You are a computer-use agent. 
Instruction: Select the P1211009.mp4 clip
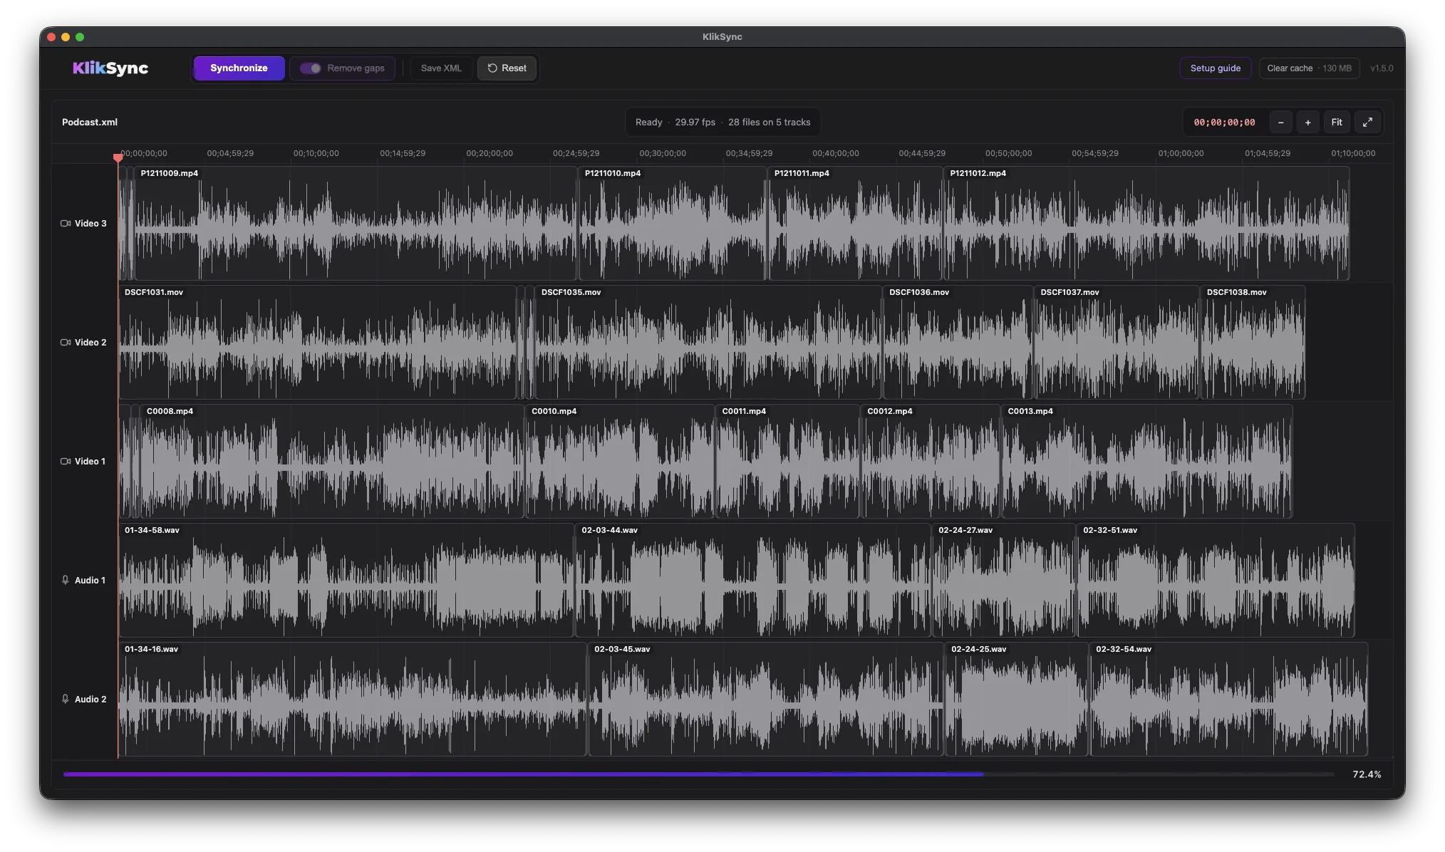356,224
